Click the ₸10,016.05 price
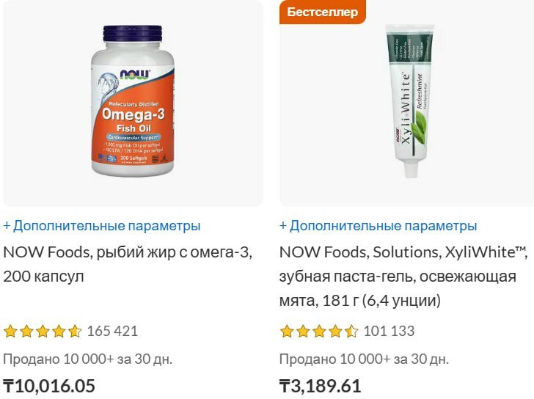 (49, 386)
